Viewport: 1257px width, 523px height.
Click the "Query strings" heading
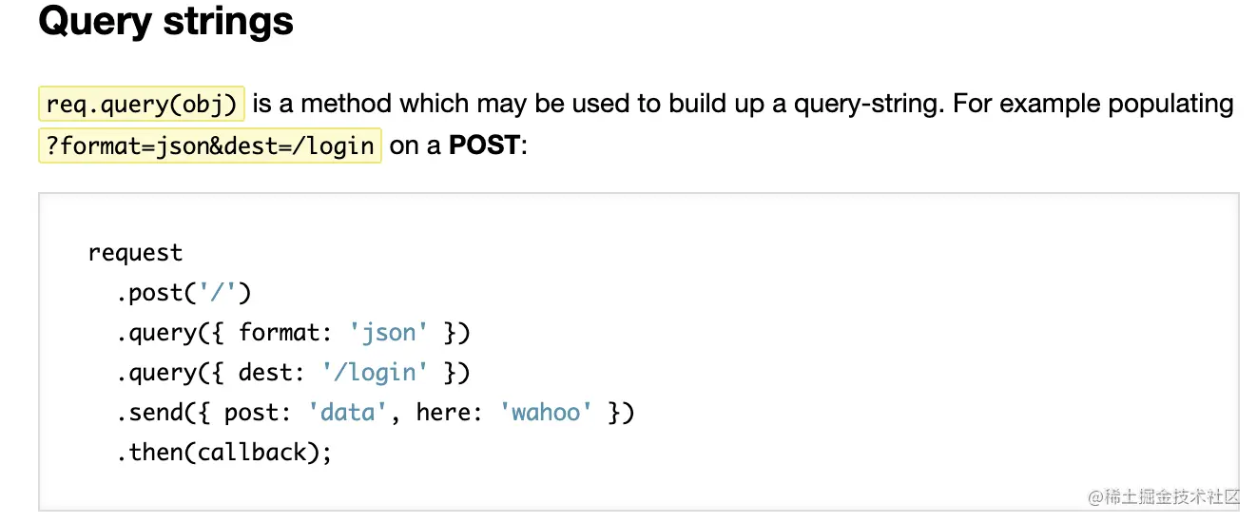(165, 22)
